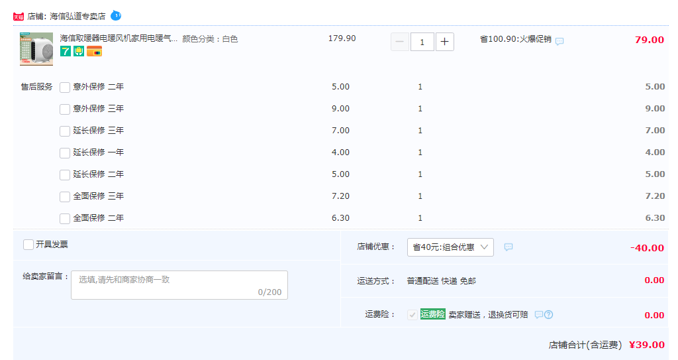Click the 省100.90:火爆促销 promotion text
The image size is (678, 360).
coord(516,39)
